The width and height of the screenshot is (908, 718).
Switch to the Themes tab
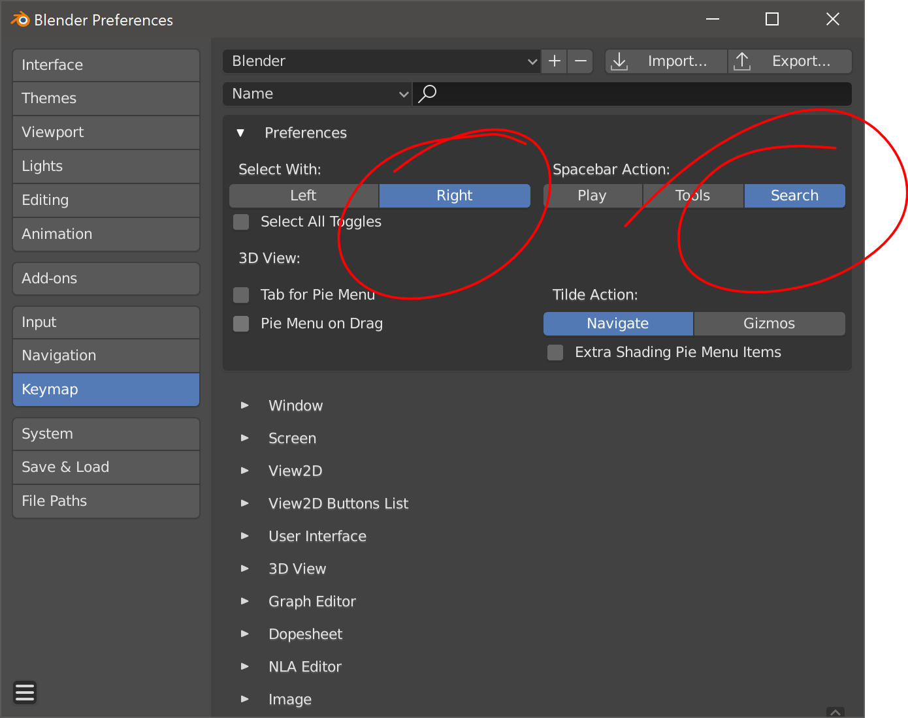pyautogui.click(x=106, y=99)
